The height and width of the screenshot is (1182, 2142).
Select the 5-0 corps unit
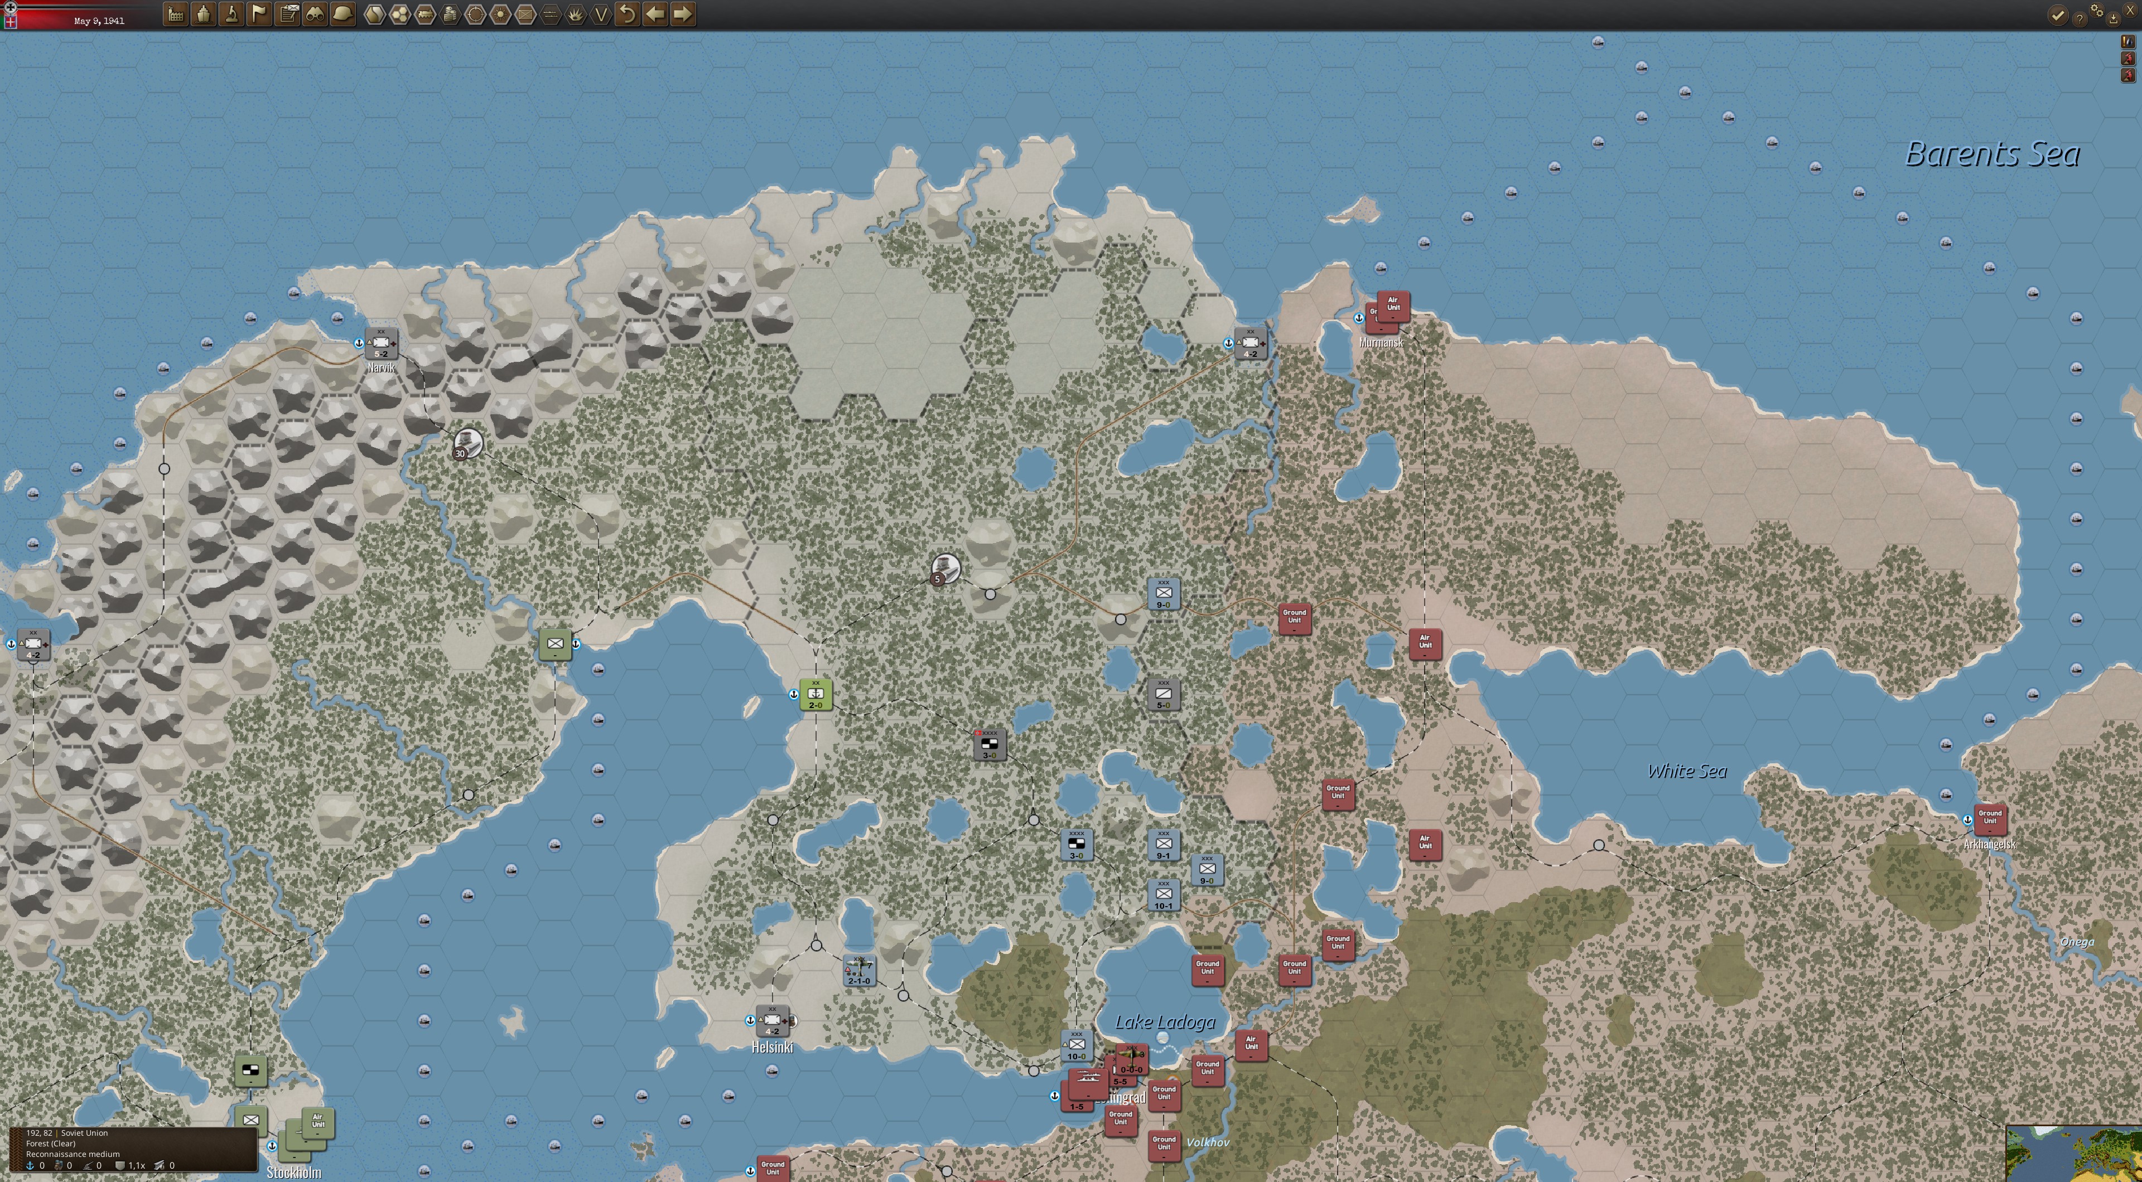[1163, 695]
